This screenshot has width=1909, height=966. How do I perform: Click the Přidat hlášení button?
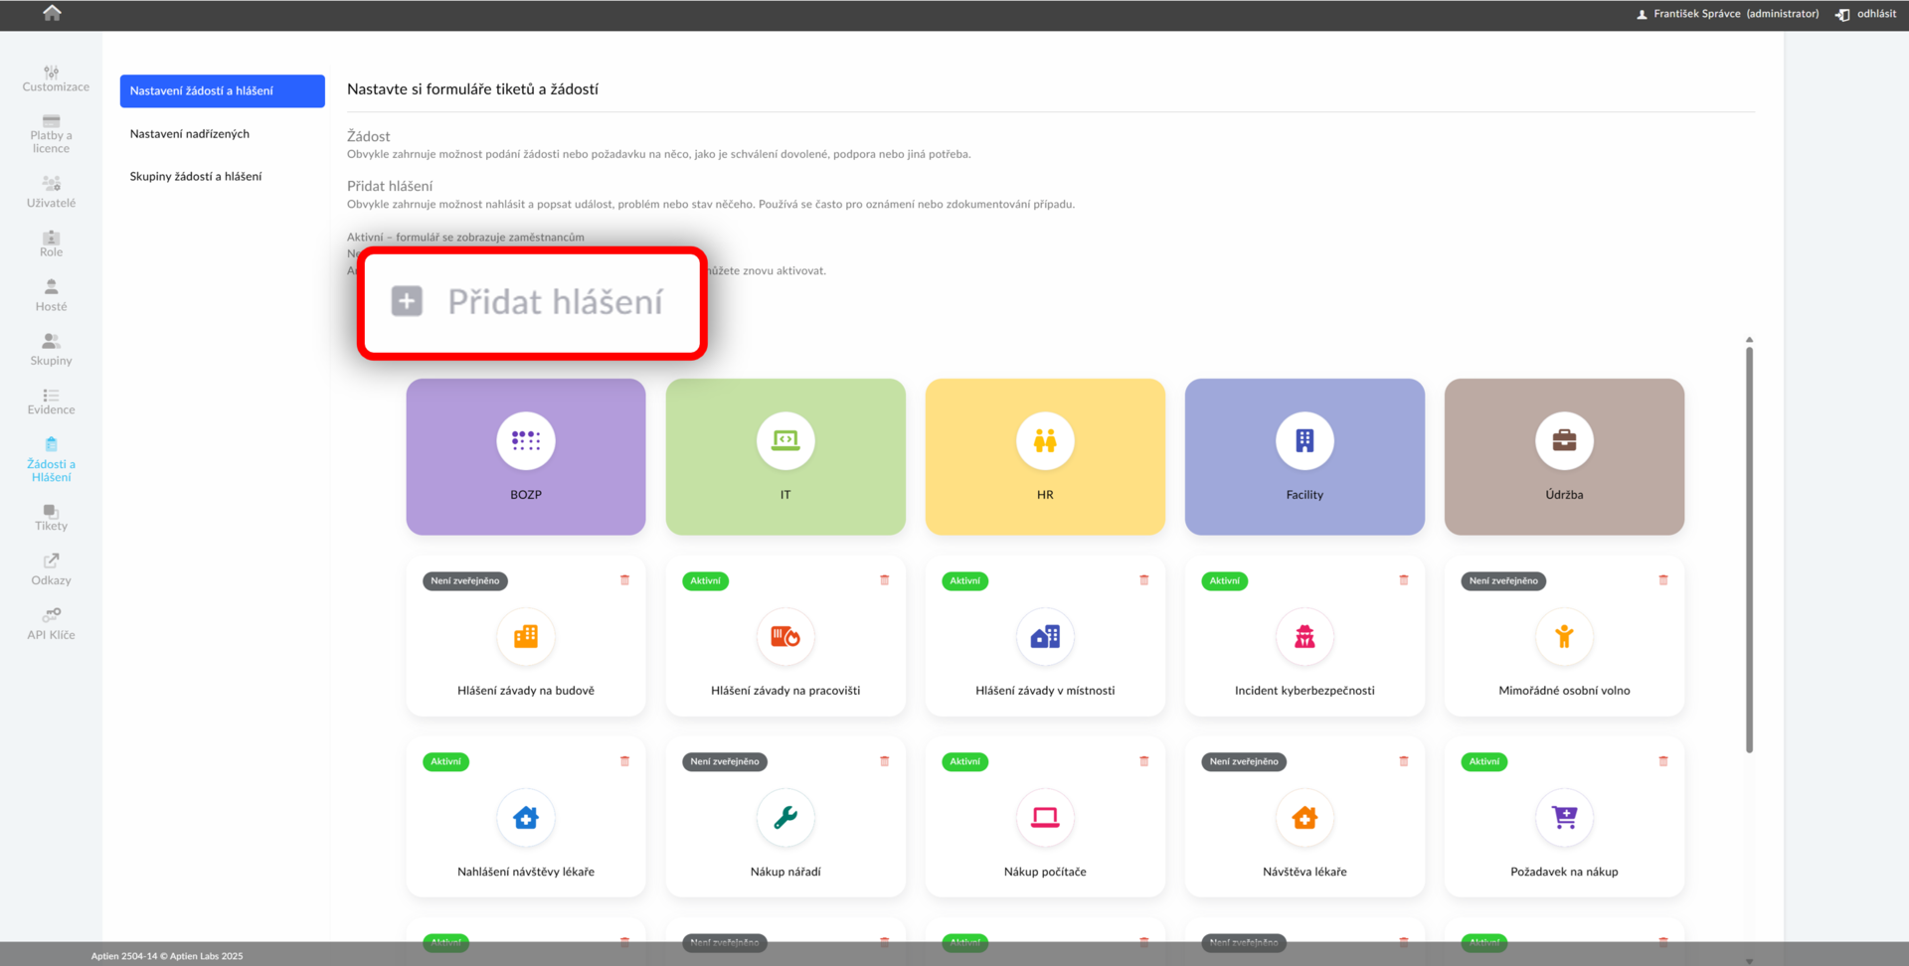coord(532,302)
